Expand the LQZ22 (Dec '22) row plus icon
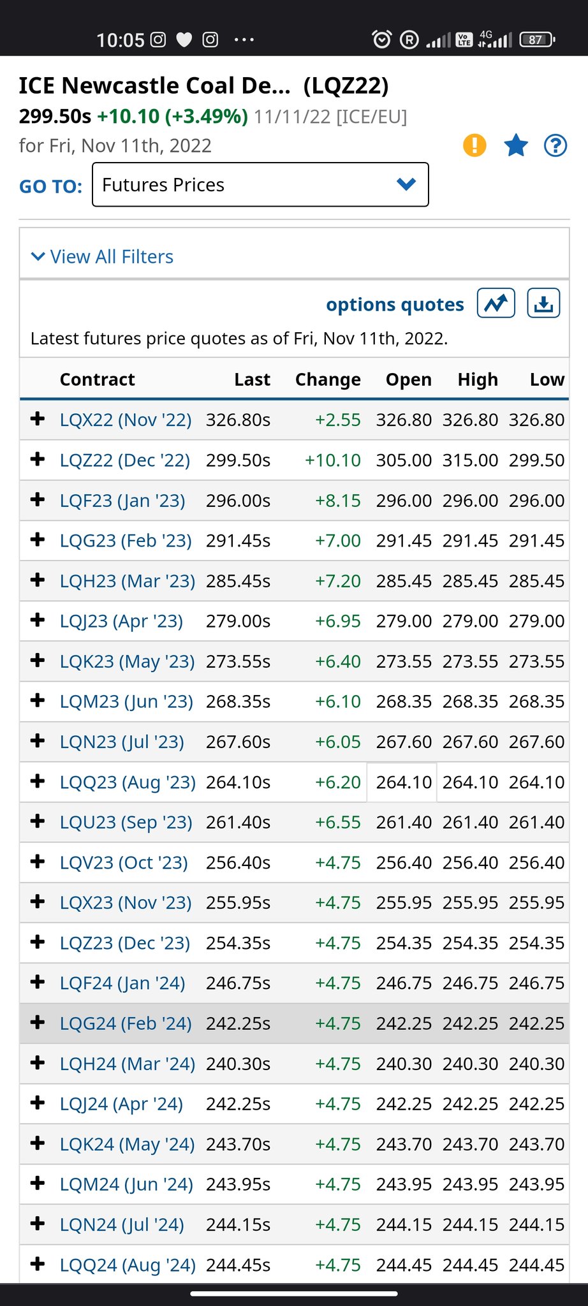This screenshot has height=1306, width=588. click(x=38, y=459)
